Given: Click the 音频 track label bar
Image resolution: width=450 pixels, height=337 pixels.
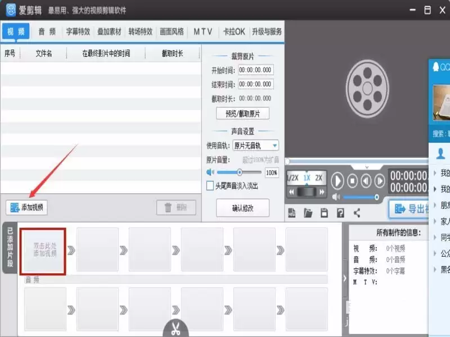Looking at the screenshot, I should pyautogui.click(x=176, y=280).
